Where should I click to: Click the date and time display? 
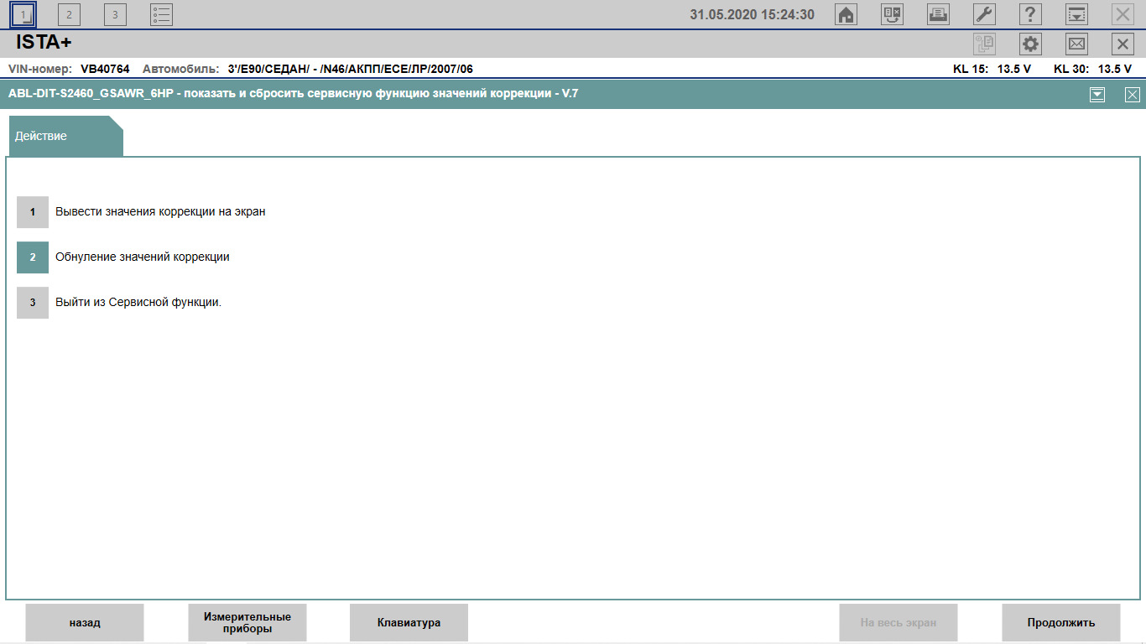tap(752, 14)
